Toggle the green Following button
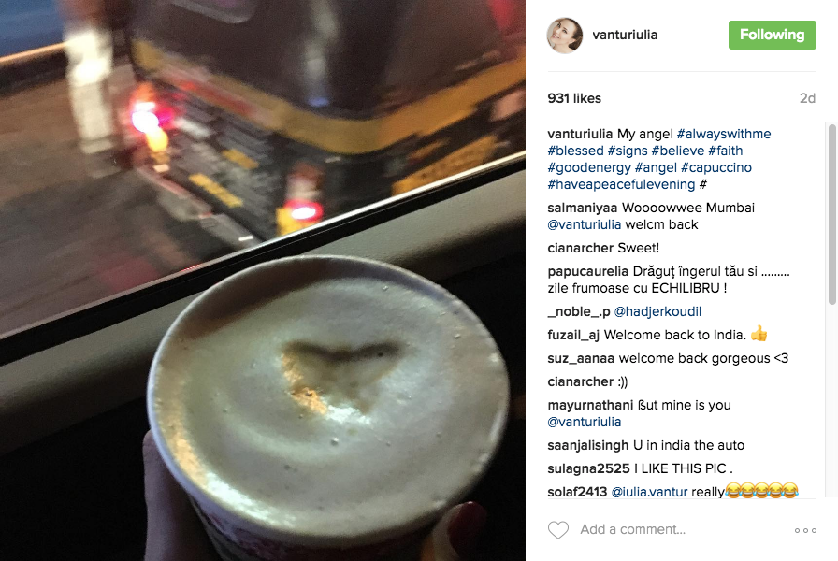This screenshot has height=561, width=838. (x=772, y=35)
